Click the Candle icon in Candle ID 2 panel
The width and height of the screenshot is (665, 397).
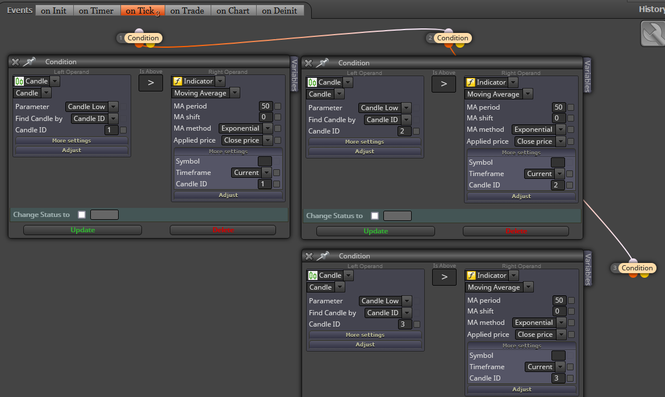[x=312, y=82]
